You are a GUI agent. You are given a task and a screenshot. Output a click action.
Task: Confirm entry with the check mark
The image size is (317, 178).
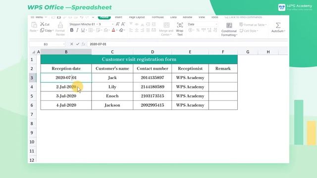(x=78, y=44)
